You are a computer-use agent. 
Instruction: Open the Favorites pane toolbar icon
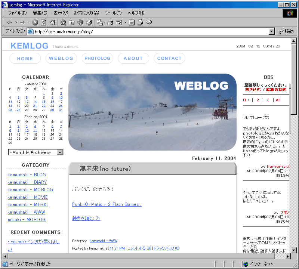tap(72, 22)
